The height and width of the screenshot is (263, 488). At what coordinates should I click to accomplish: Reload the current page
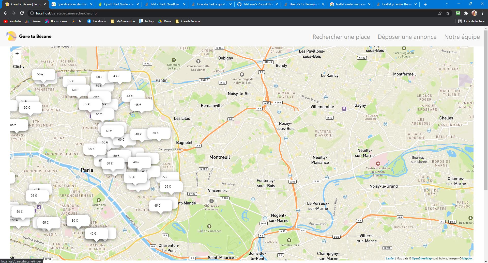coord(22,13)
